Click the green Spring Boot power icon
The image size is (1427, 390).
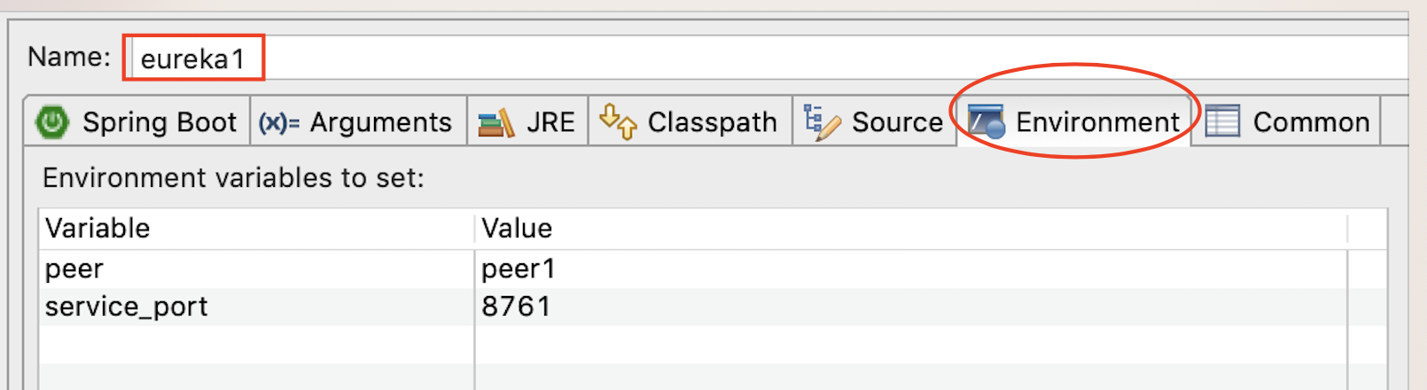pos(51,121)
